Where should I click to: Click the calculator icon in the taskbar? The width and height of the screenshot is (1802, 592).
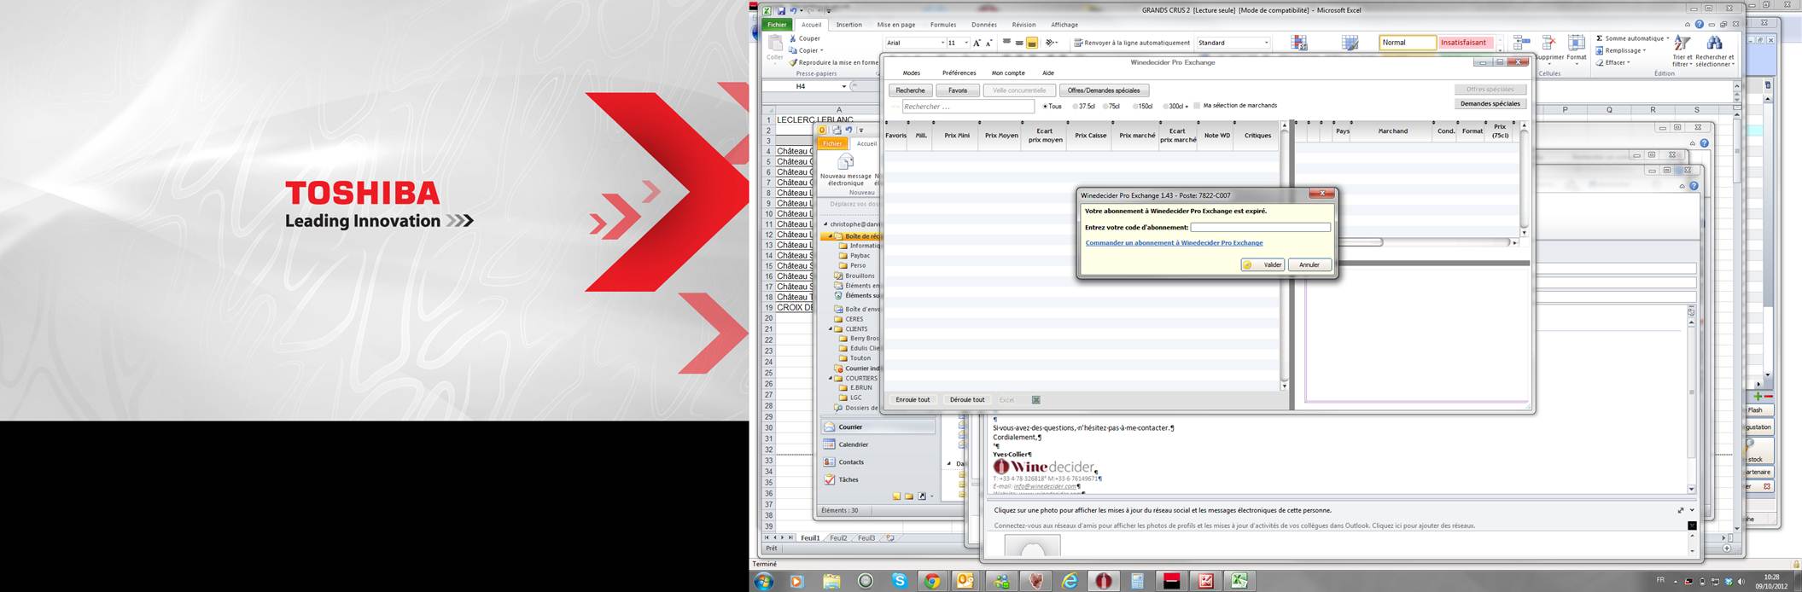tap(1137, 581)
